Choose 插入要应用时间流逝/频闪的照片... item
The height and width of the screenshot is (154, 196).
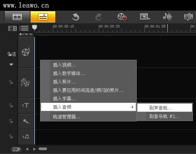click(89, 90)
